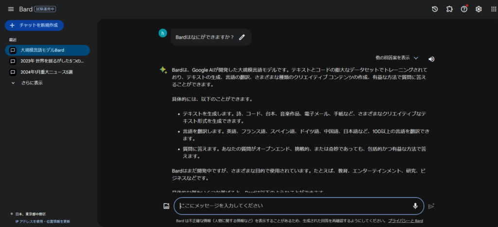Screen dimensions: 498x227
Task: Play response with speaker icon
Action: 431,59
